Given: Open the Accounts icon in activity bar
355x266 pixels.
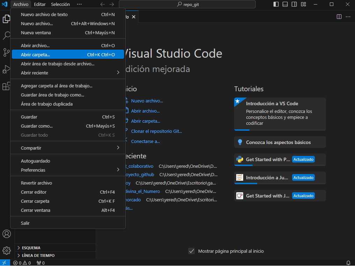Looking at the screenshot, I should coord(7,234).
